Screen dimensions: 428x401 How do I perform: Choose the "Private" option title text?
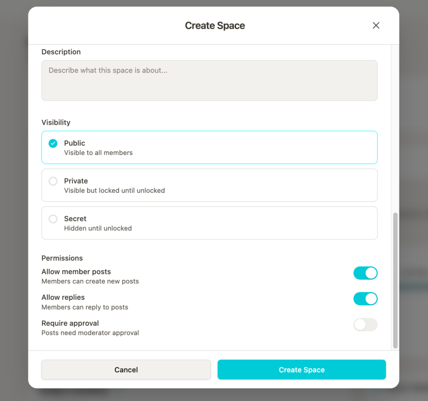(76, 181)
